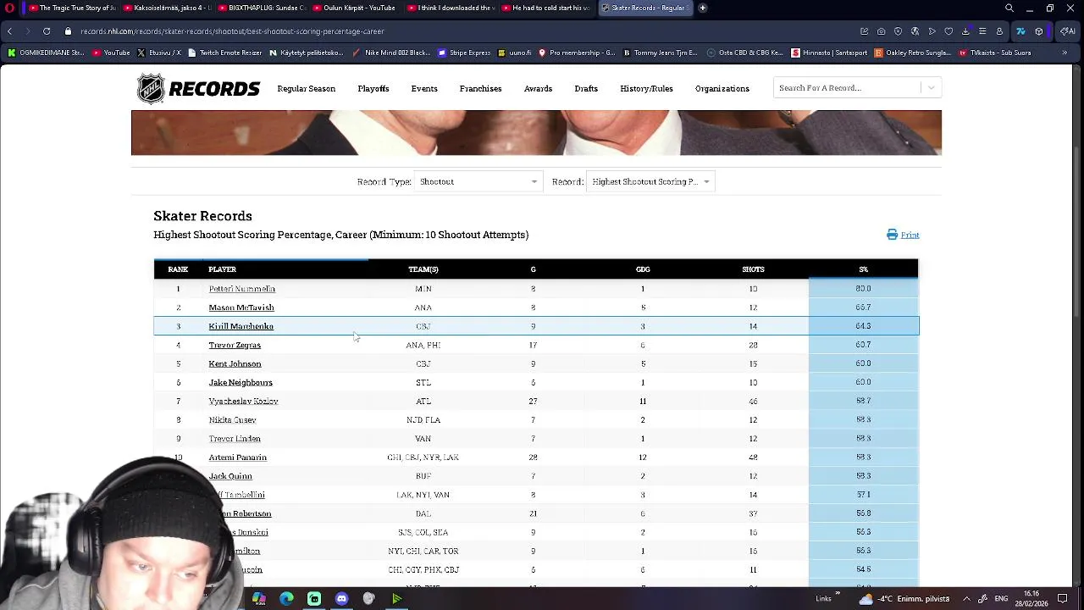This screenshot has height=610, width=1084.
Task: Open Mason McTavish player link
Action: click(241, 308)
